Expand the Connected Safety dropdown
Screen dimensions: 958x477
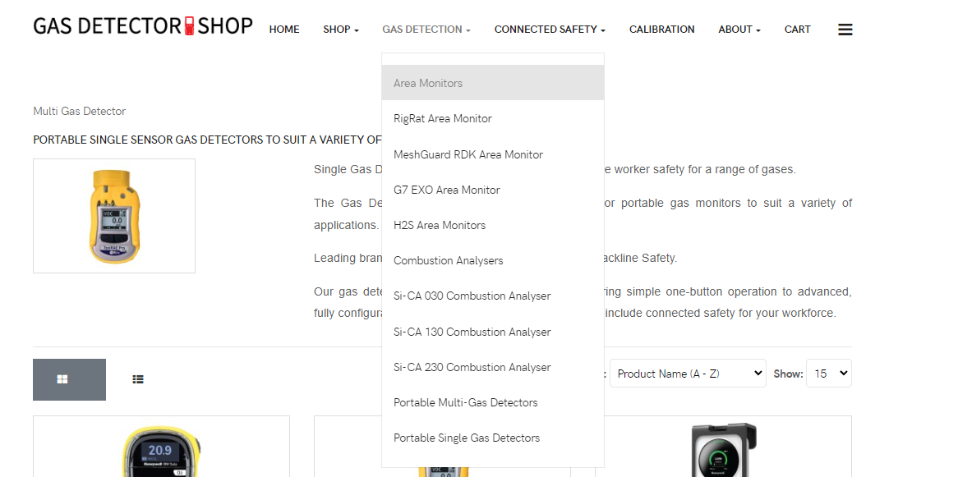[x=550, y=30]
